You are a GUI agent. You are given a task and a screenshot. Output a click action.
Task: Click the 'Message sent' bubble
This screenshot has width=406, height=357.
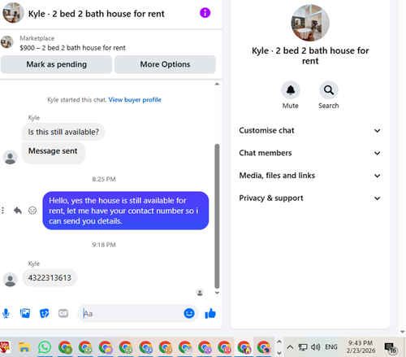54,152
